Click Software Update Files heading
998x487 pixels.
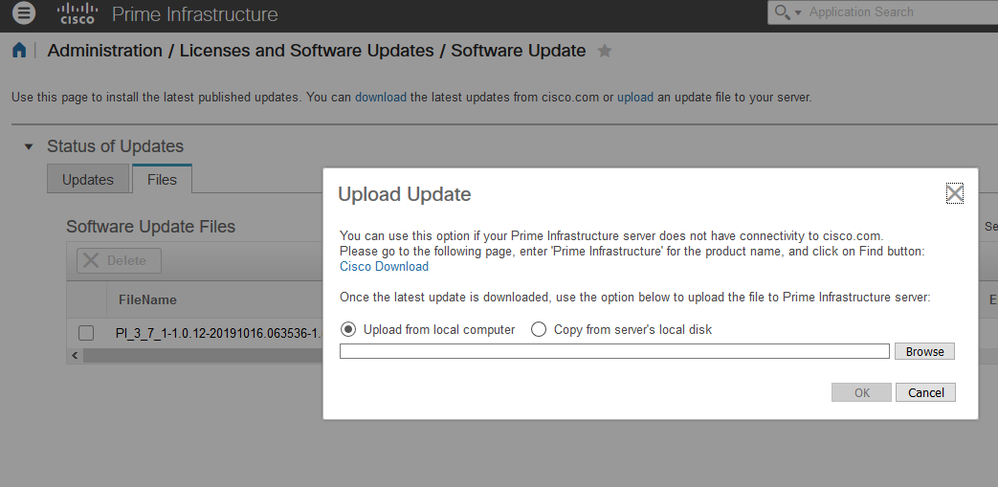coord(151,227)
